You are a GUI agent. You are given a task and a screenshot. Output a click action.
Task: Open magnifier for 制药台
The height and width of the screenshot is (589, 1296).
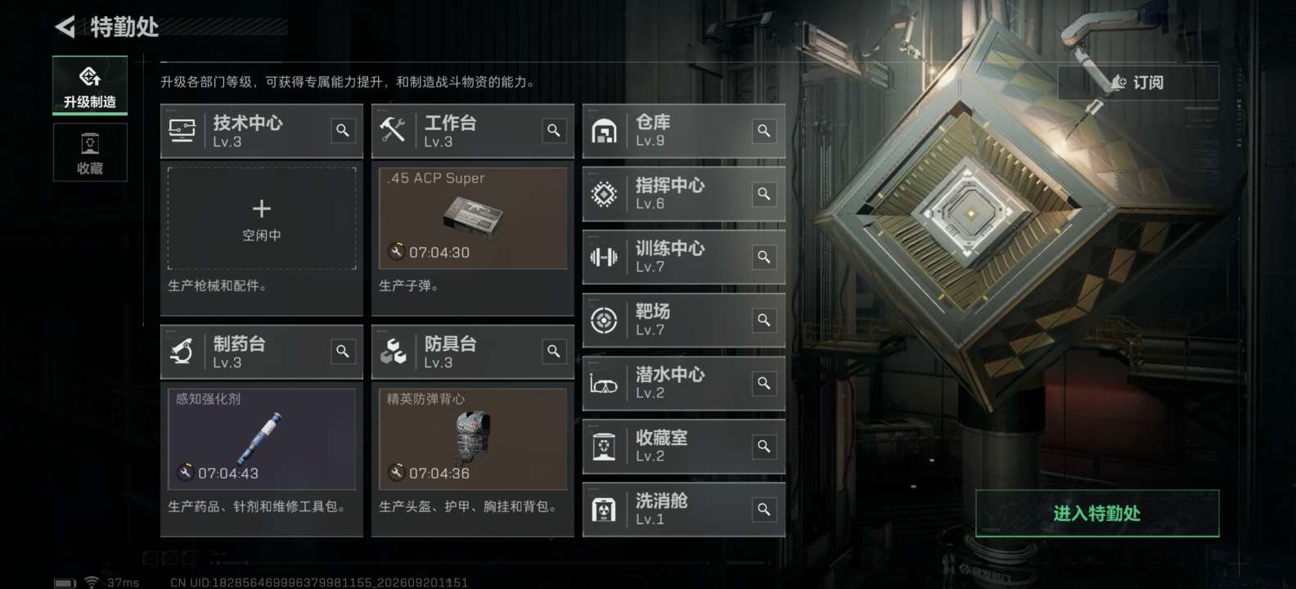(343, 351)
